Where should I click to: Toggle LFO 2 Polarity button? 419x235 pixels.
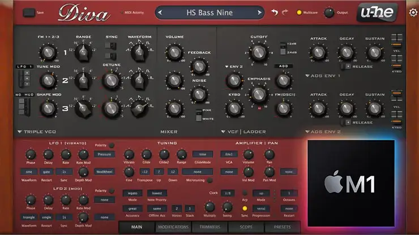[x=112, y=191]
